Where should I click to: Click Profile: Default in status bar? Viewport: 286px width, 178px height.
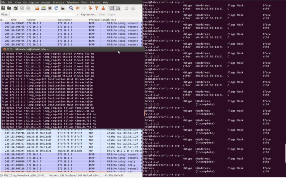[114, 175]
